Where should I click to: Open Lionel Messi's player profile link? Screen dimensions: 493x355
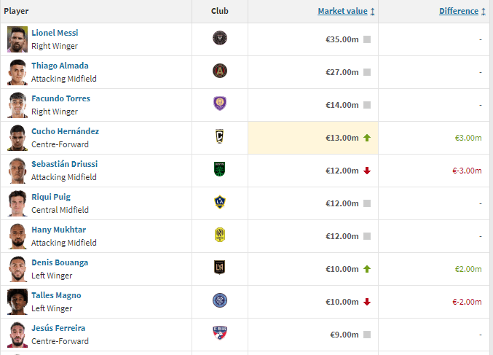(x=55, y=33)
